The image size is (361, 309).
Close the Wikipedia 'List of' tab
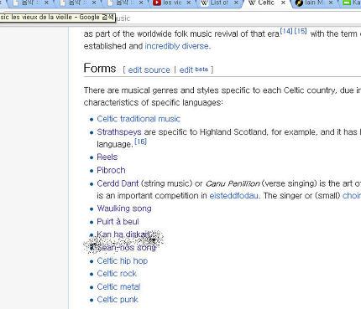pyautogui.click(x=236, y=3)
